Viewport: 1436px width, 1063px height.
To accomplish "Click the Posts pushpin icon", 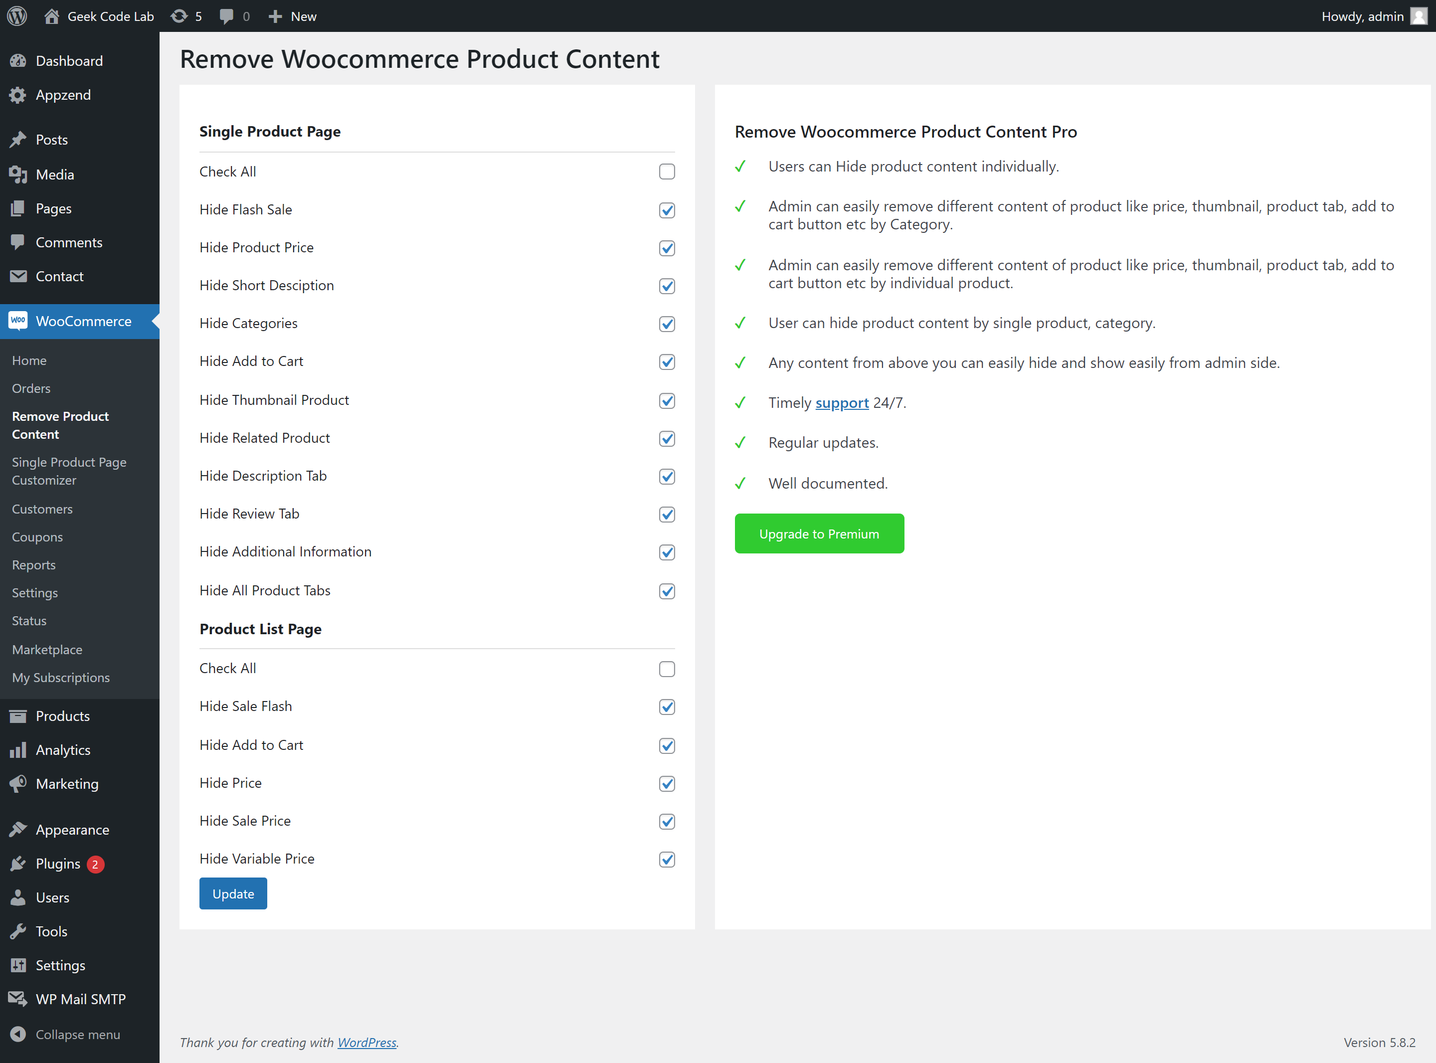I will [x=18, y=140].
